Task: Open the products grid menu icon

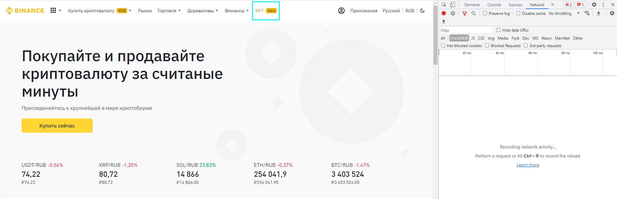Action: click(53, 11)
